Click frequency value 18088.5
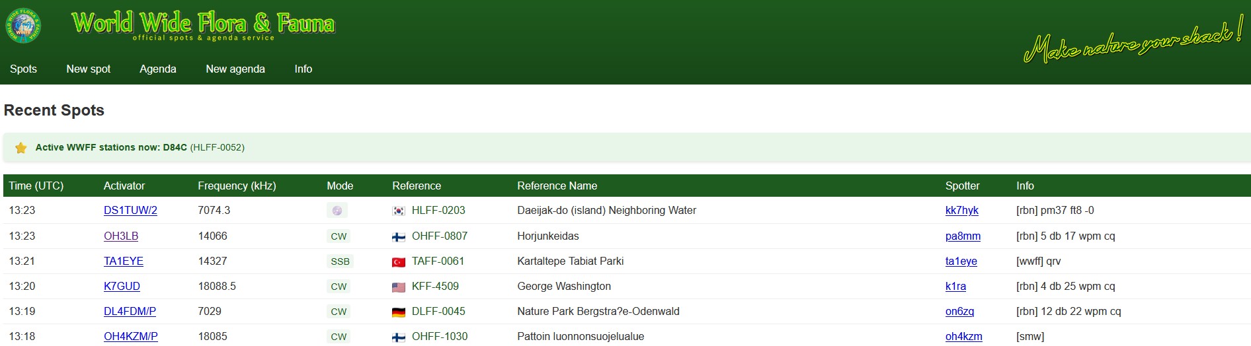1251x346 pixels. tap(217, 287)
